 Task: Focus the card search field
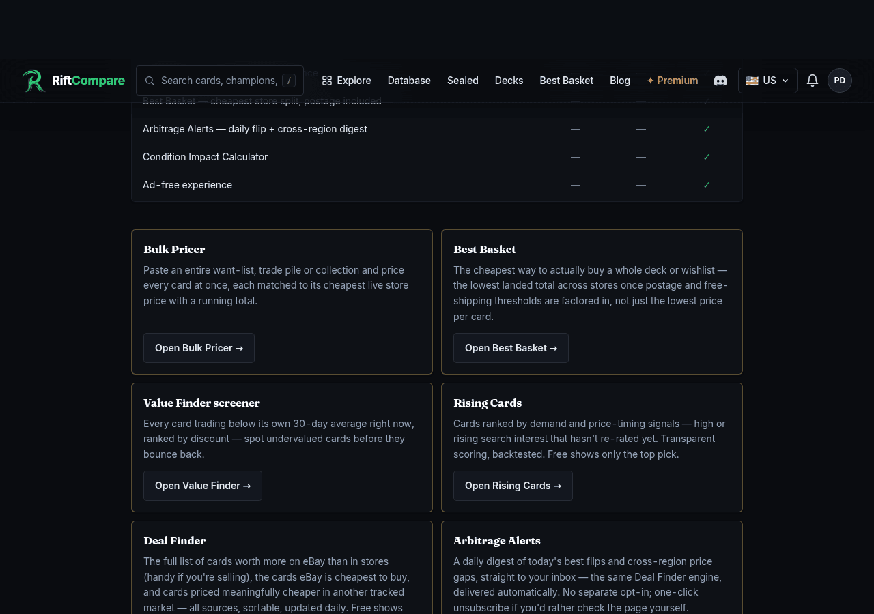220,81
